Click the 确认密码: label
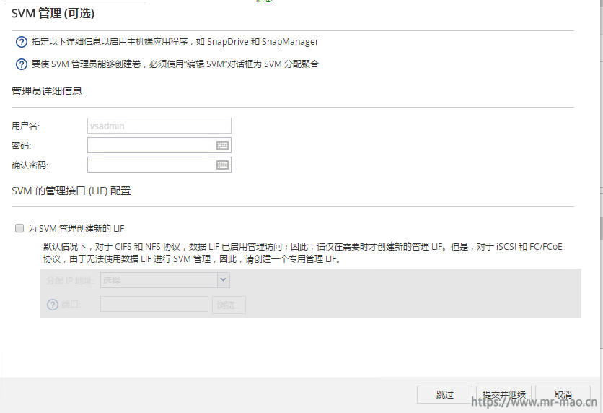The height and width of the screenshot is (413, 603). tap(30, 165)
